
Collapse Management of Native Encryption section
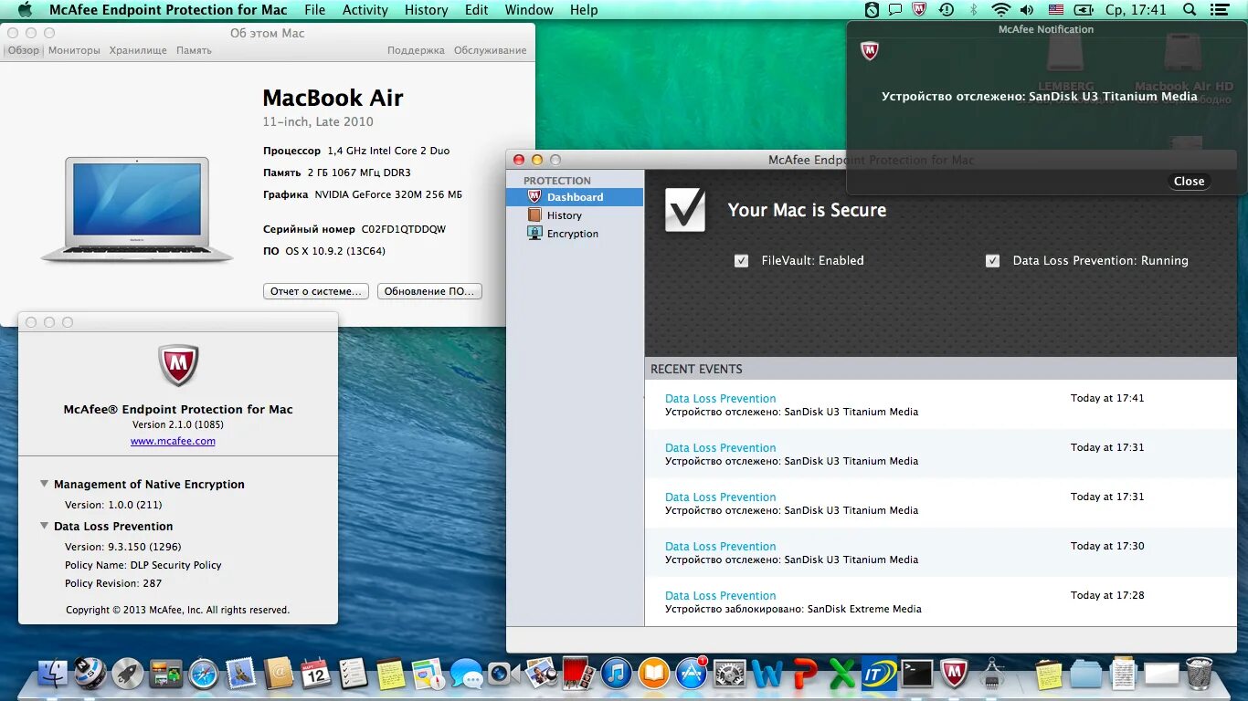tap(45, 484)
